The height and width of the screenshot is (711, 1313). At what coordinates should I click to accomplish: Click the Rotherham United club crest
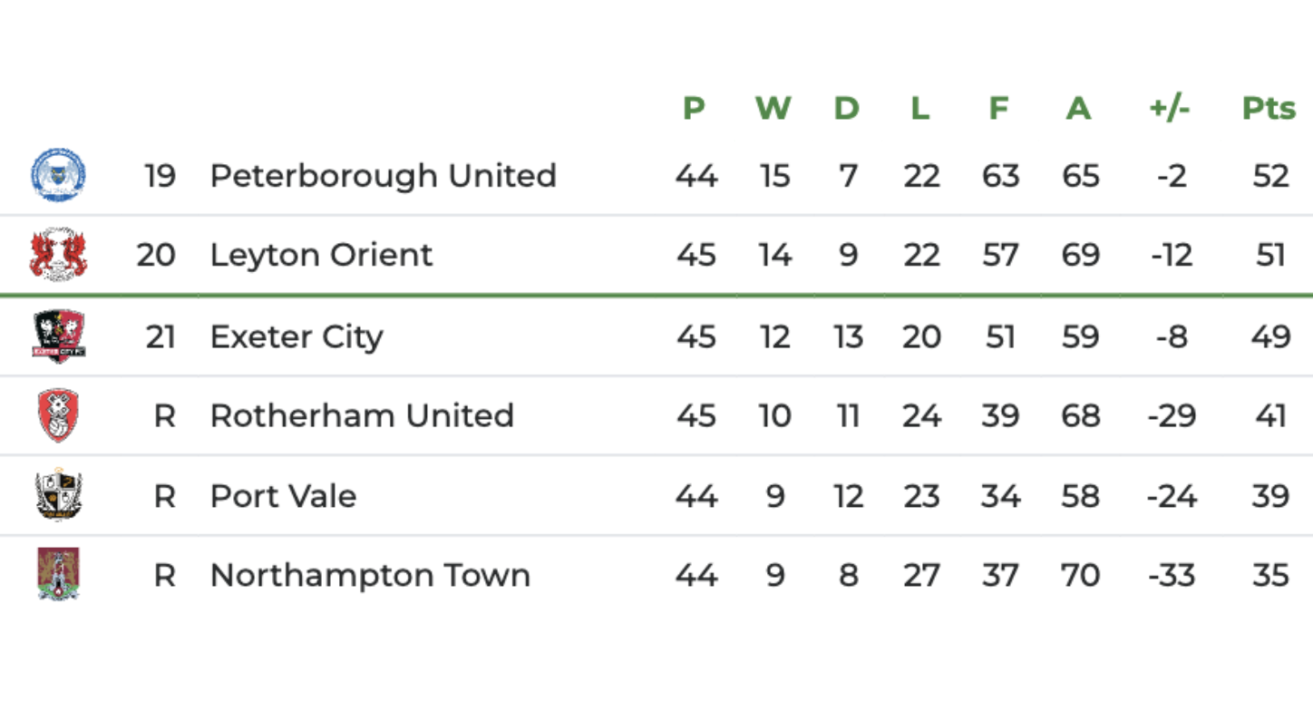[x=59, y=415]
